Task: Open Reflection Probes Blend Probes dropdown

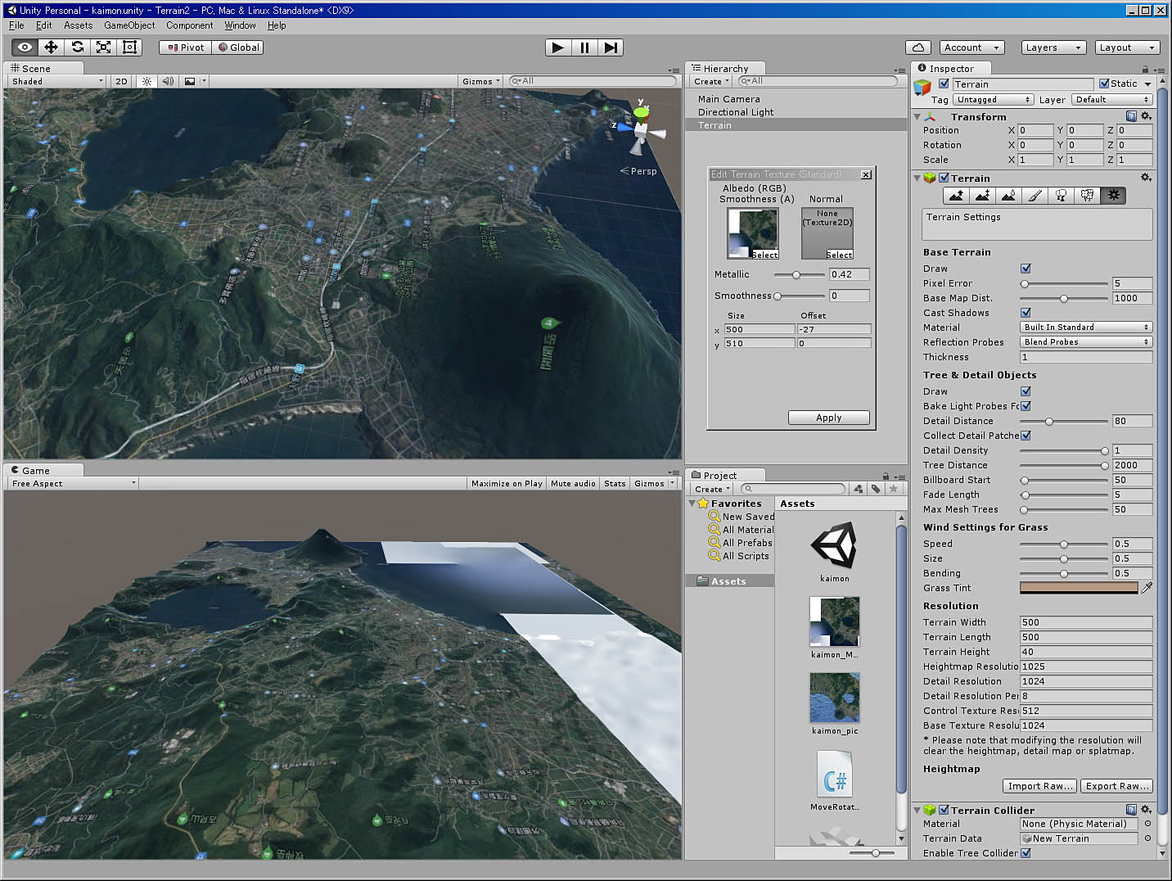Action: [x=1086, y=342]
